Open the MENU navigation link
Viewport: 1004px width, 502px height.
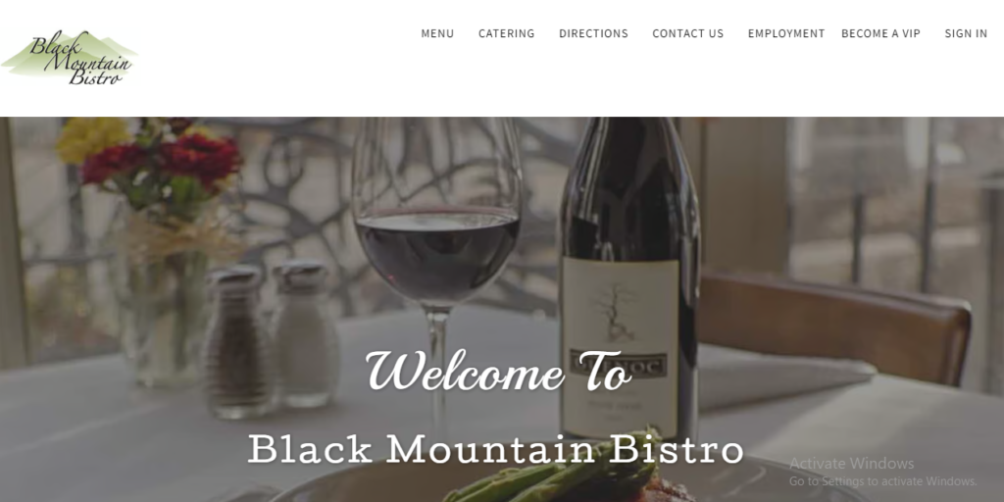pyautogui.click(x=437, y=33)
